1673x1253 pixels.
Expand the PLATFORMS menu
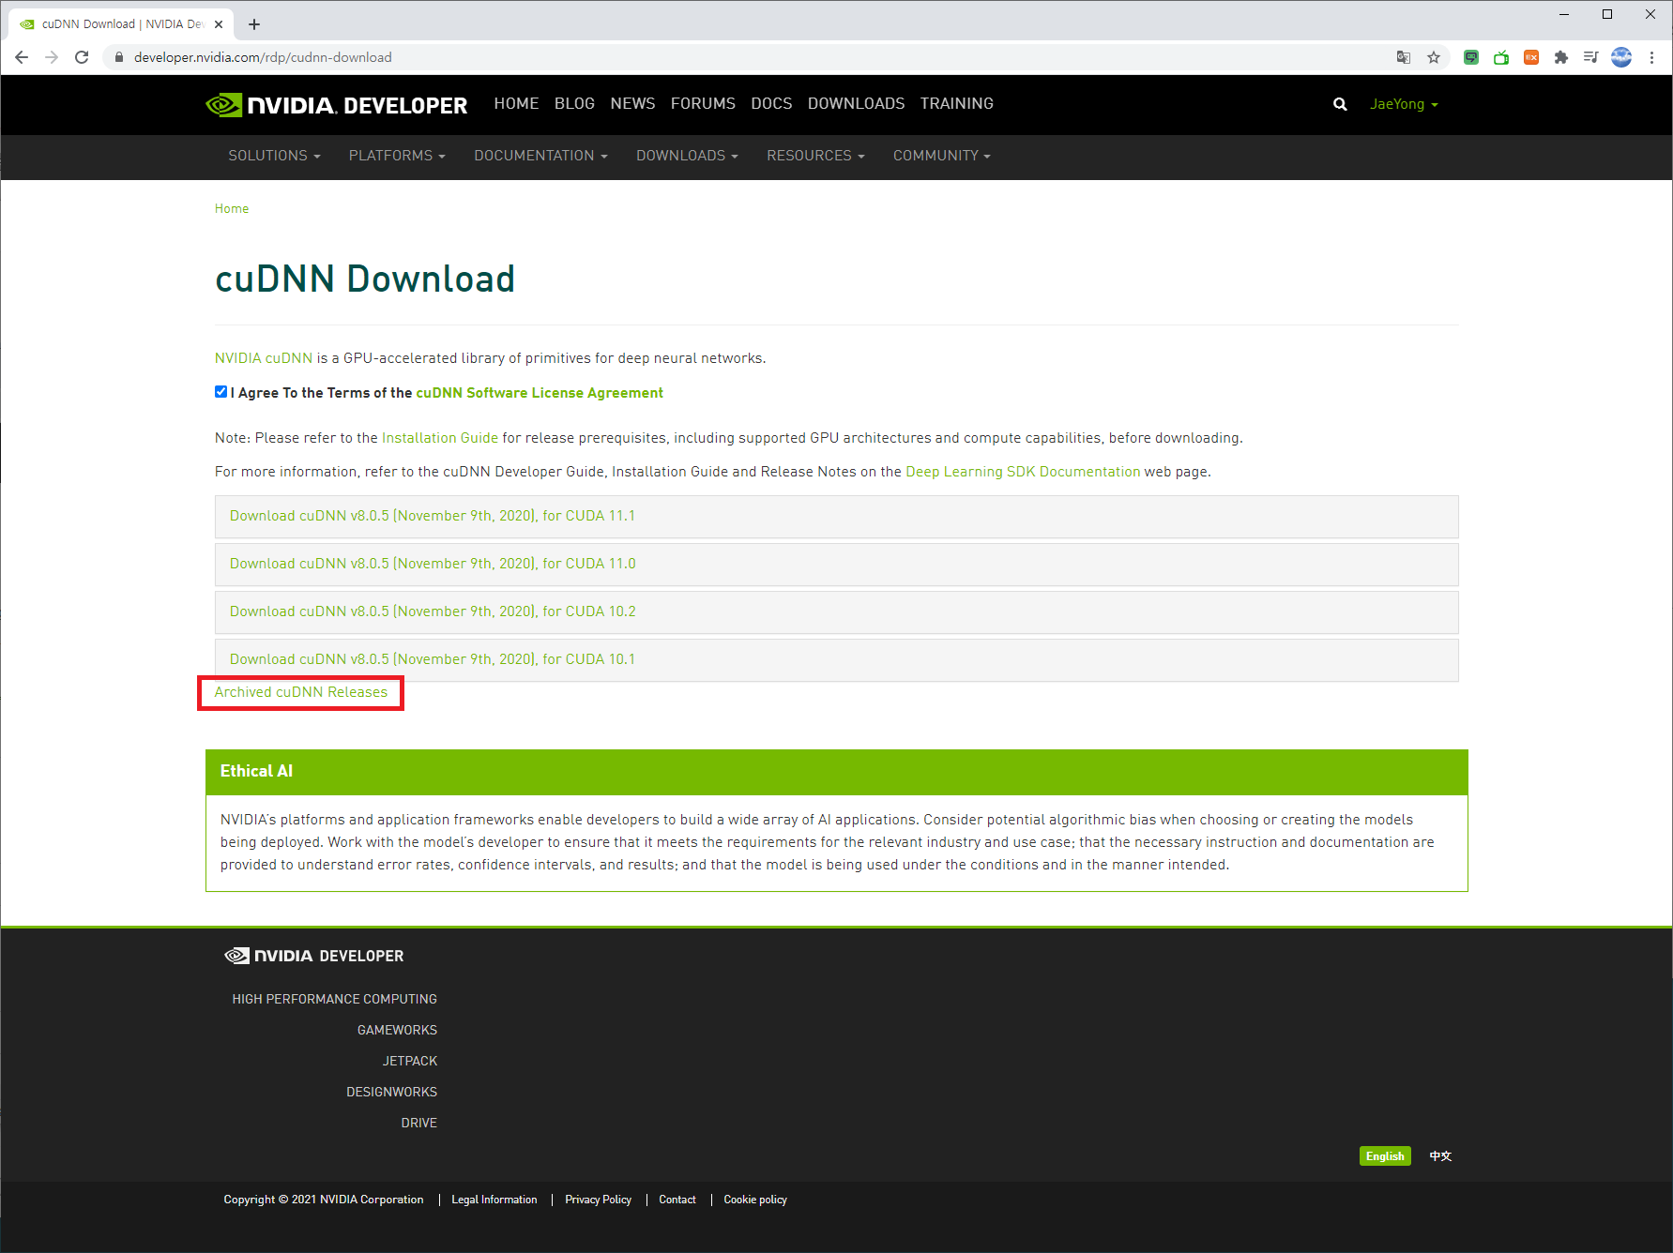point(397,156)
